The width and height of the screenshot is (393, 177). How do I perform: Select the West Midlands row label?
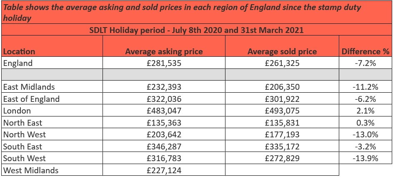[30, 170]
